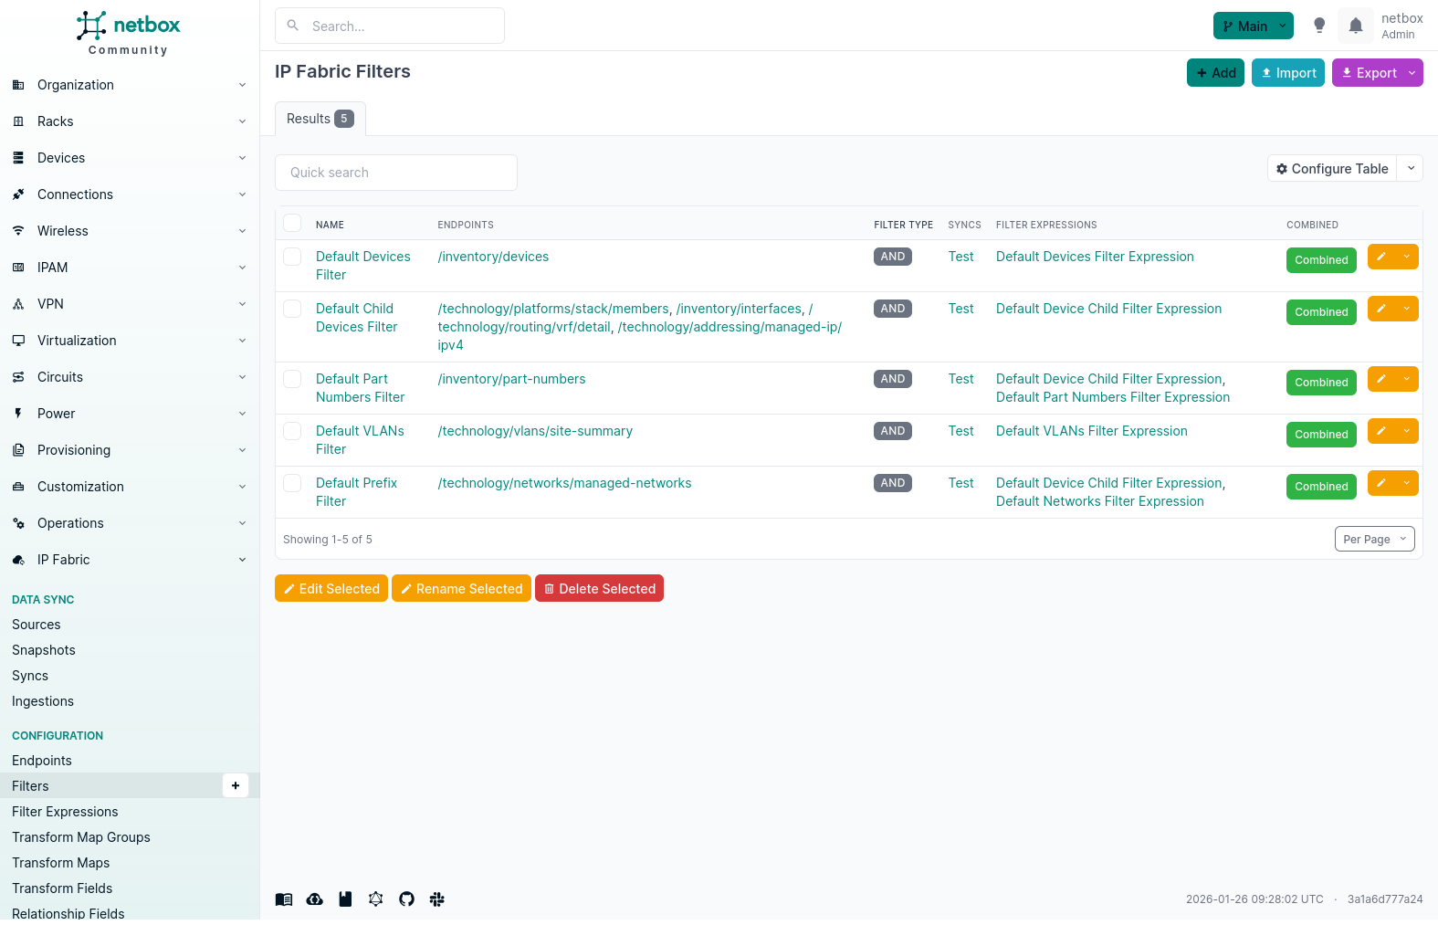Open the Default Child Devices Filter link

[x=357, y=318]
